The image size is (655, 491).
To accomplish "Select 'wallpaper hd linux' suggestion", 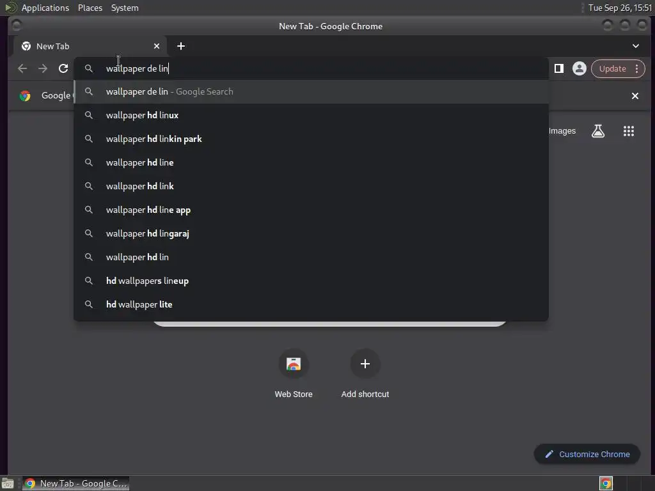I will tap(312, 115).
